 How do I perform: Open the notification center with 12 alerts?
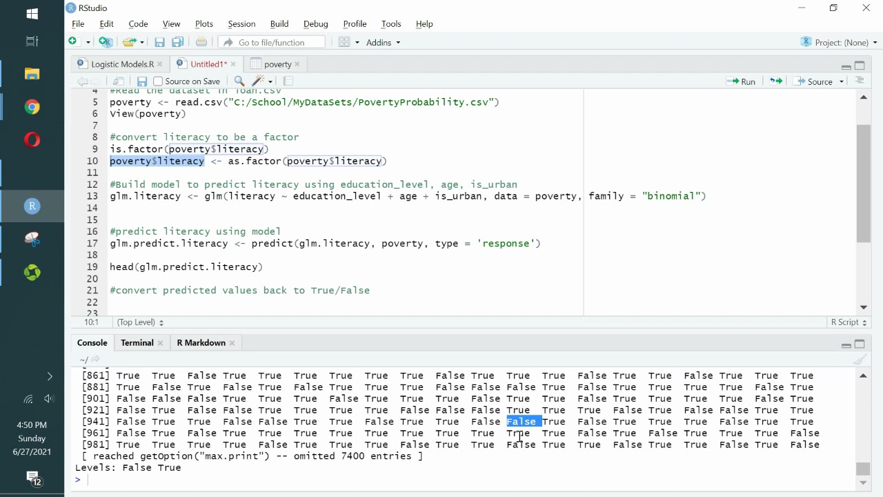(x=33, y=478)
